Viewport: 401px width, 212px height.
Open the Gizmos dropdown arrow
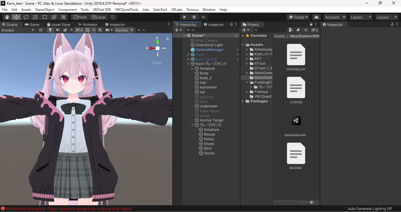click(x=132, y=30)
